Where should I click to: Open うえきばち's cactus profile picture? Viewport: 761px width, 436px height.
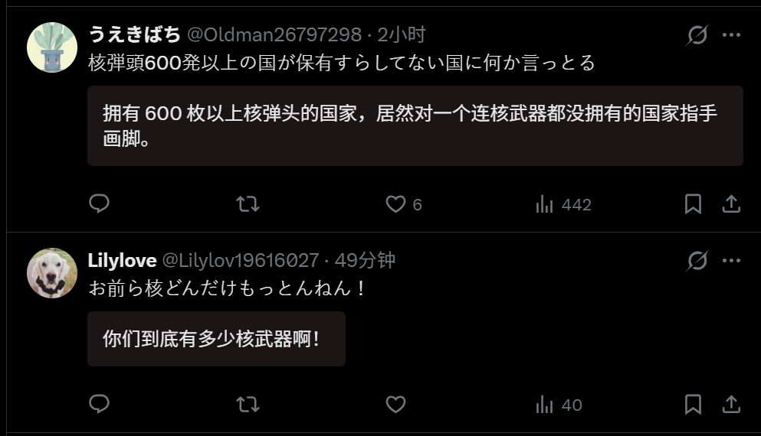(x=52, y=47)
